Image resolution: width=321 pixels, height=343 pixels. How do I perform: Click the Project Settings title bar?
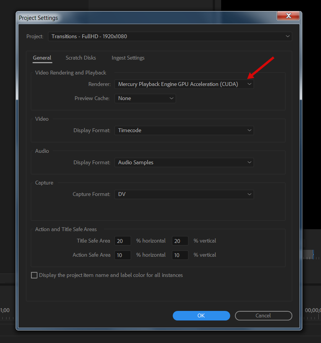pos(145,18)
